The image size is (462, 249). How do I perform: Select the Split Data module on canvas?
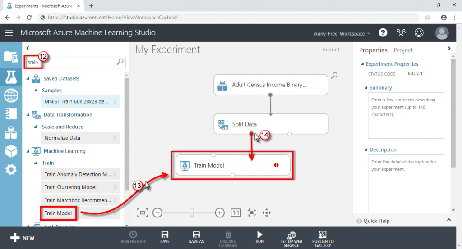[x=271, y=124]
